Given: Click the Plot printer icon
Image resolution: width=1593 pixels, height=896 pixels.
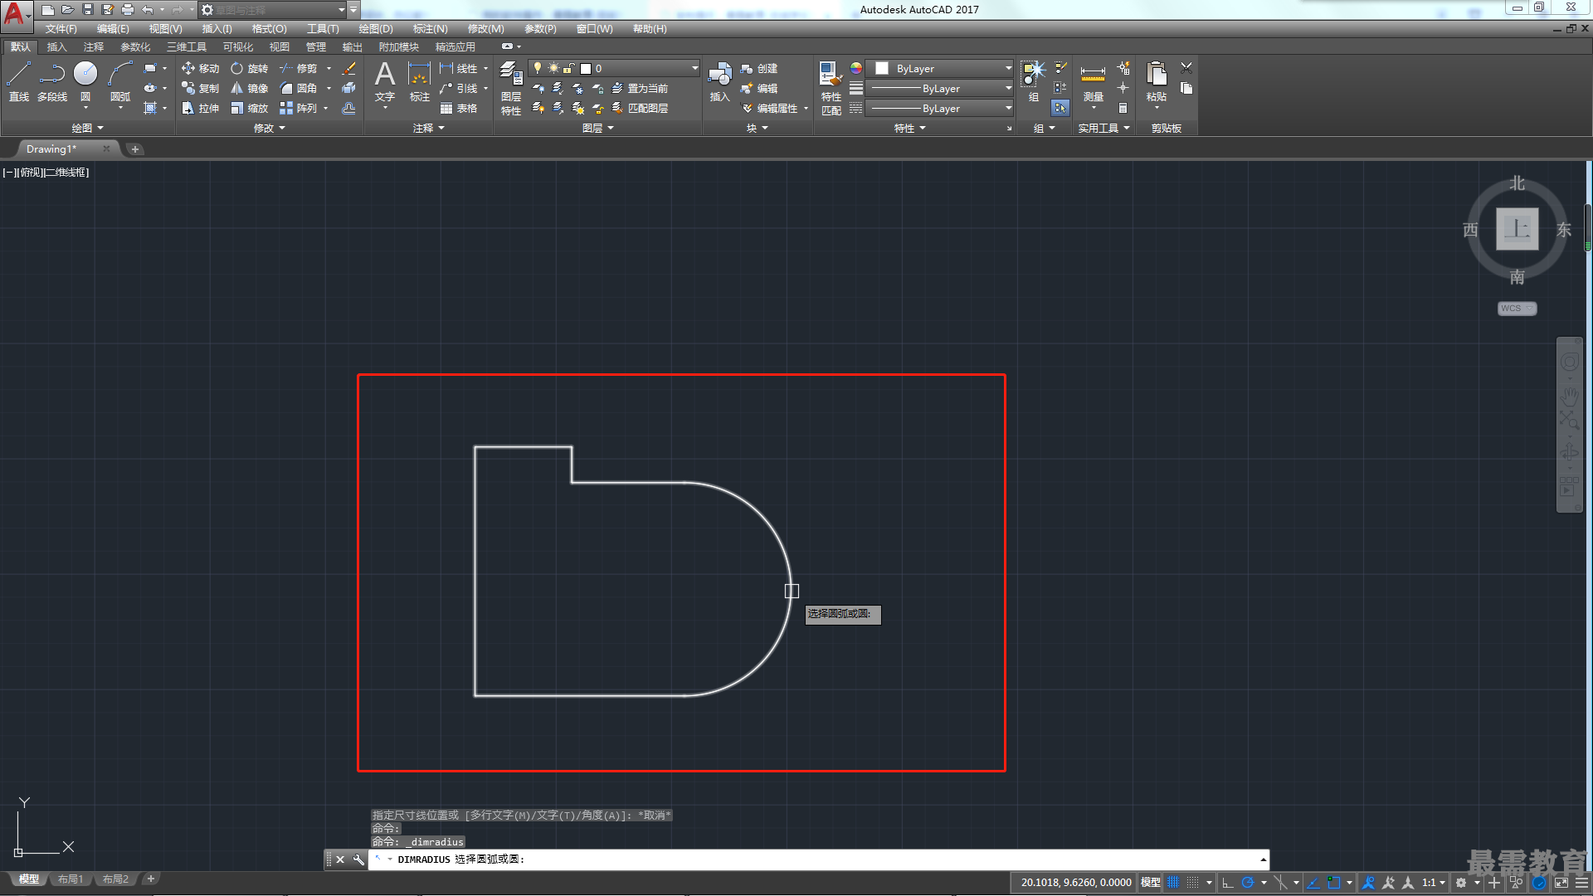Looking at the screenshot, I should [127, 10].
